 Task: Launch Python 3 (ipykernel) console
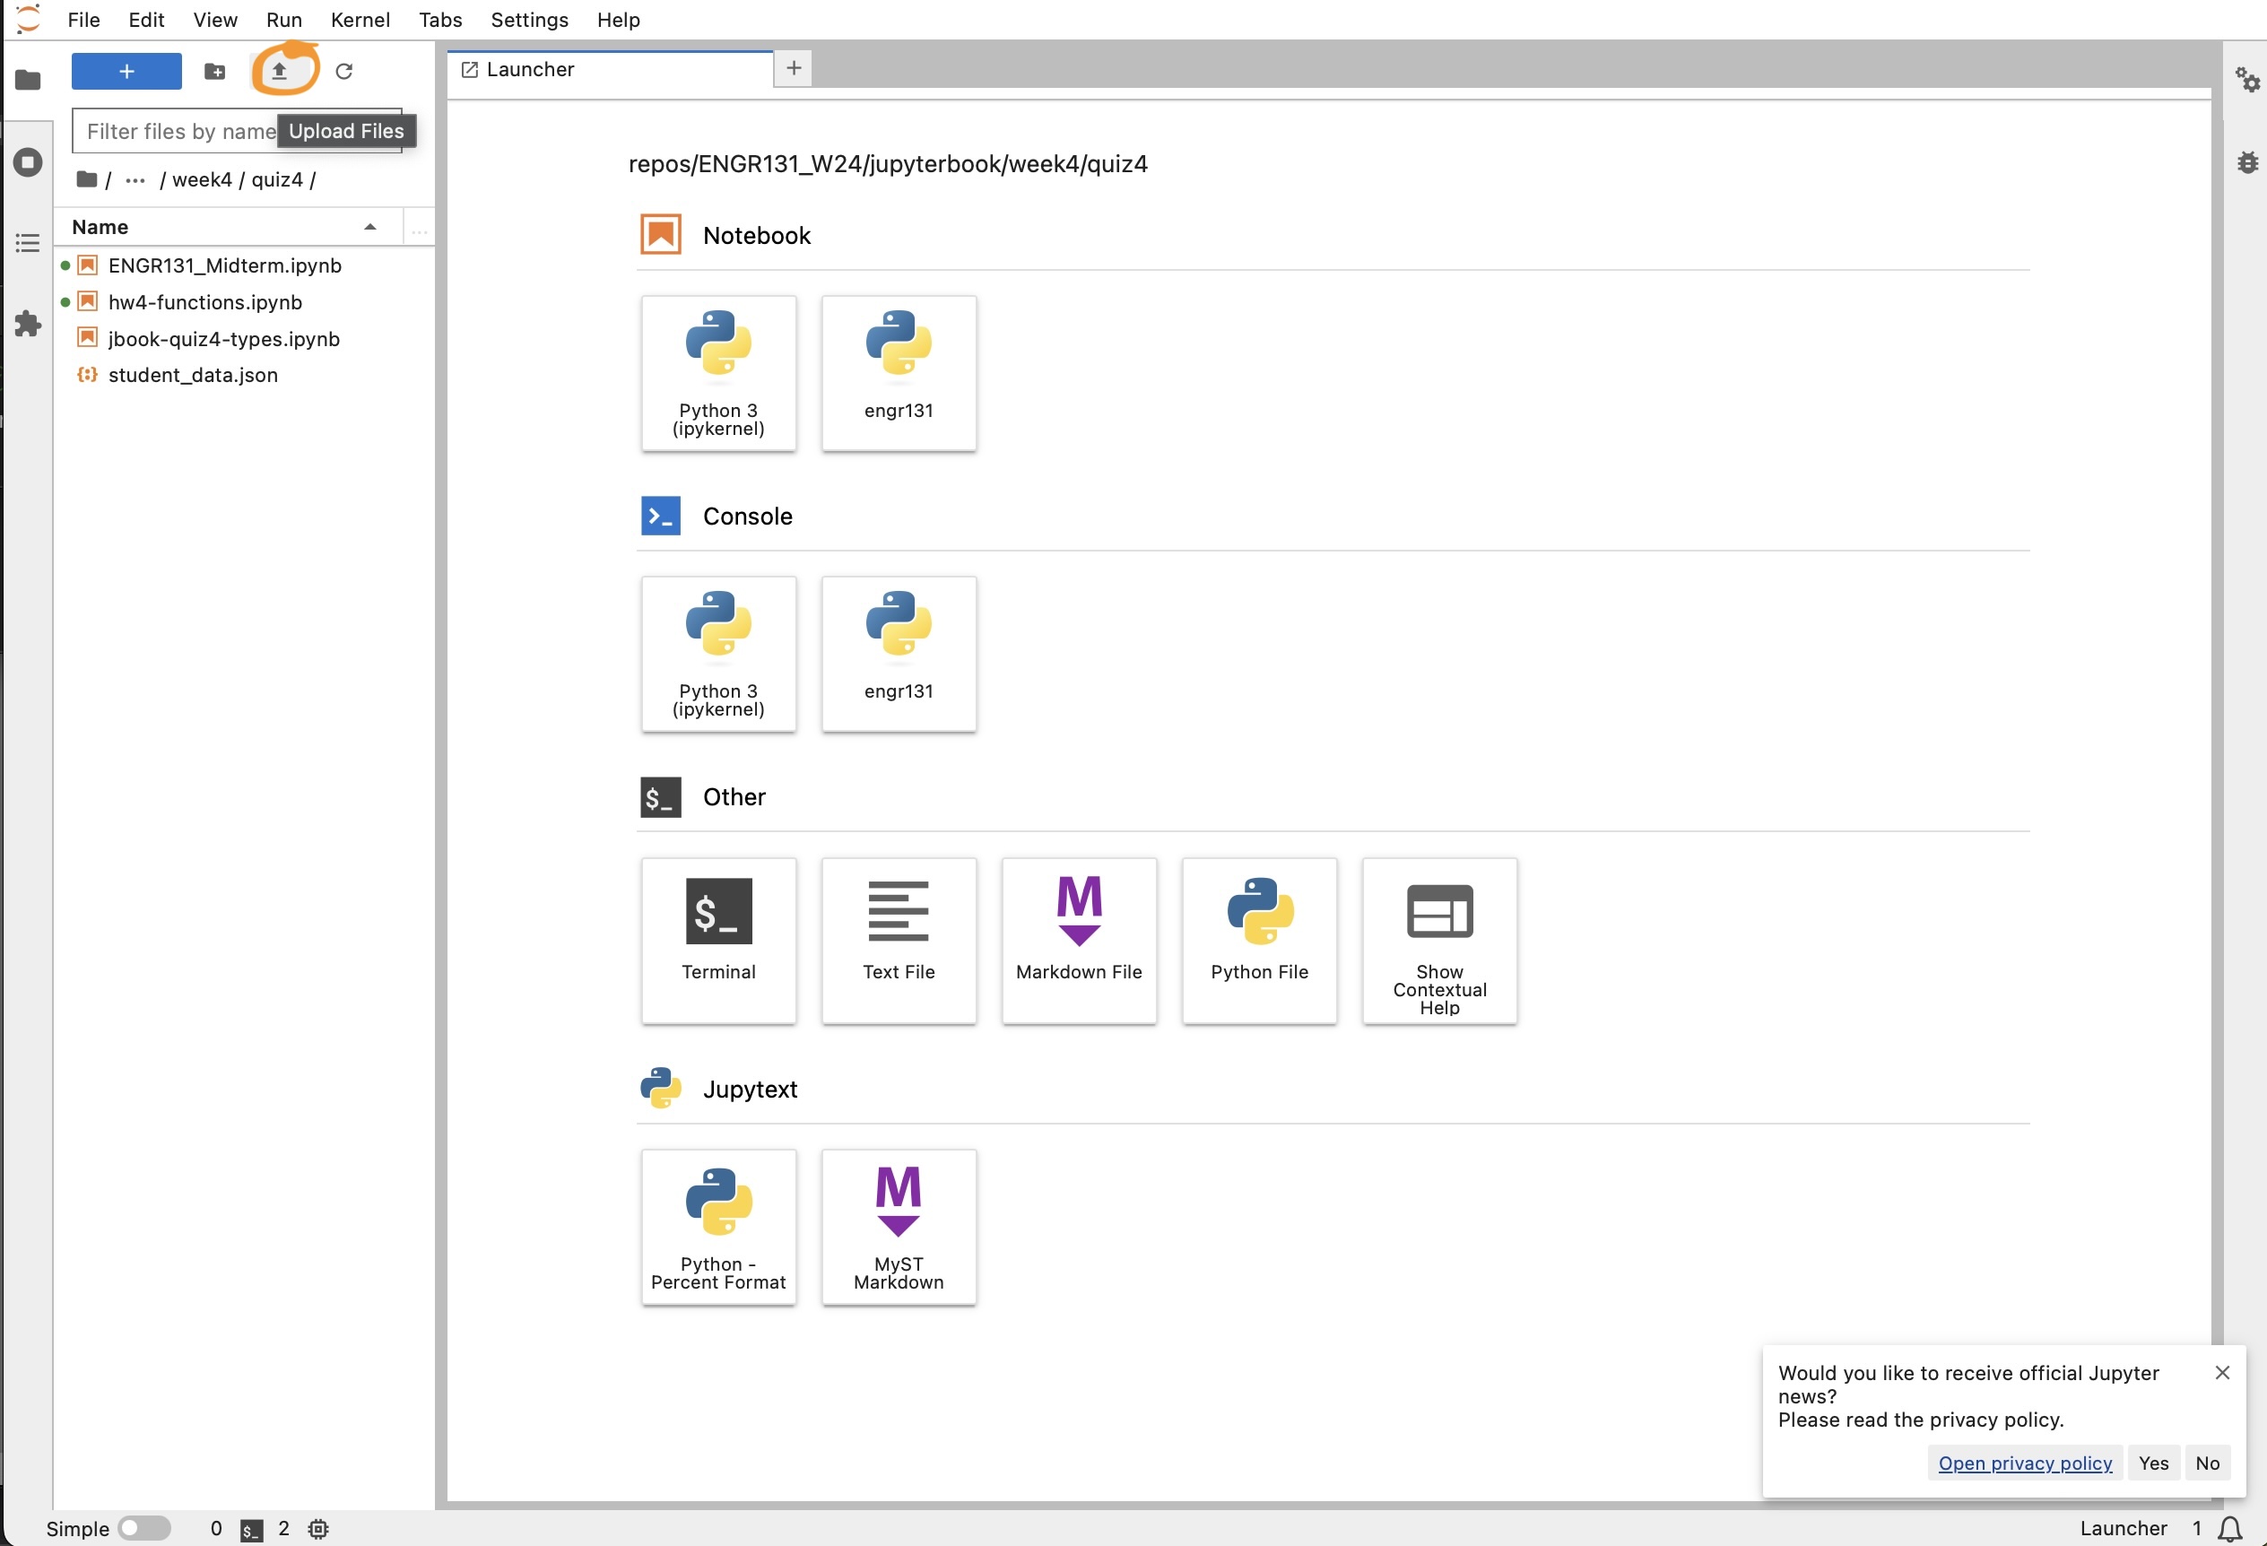tap(719, 654)
